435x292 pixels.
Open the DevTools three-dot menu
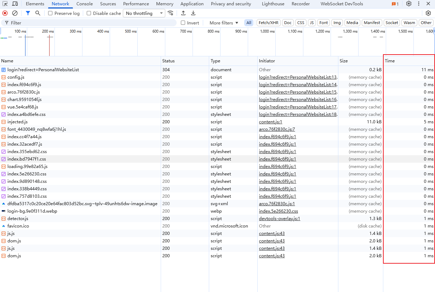(419, 4)
